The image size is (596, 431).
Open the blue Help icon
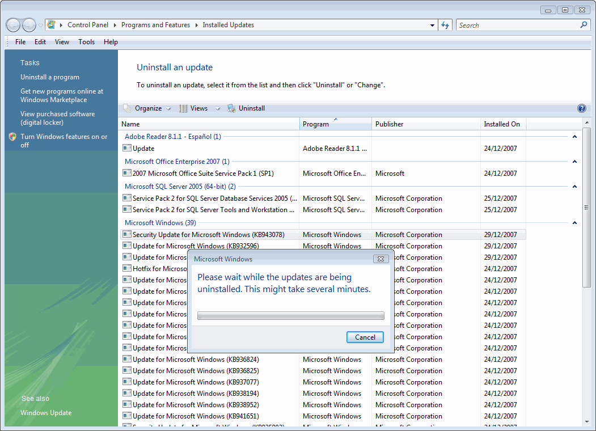(x=582, y=108)
